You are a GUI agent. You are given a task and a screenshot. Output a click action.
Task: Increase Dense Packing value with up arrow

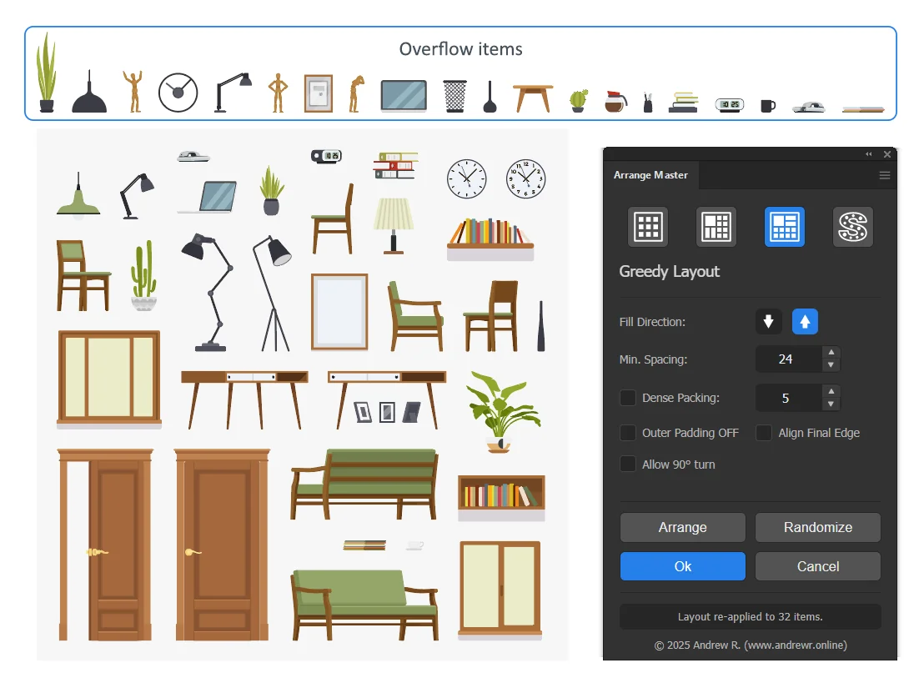[831, 391]
